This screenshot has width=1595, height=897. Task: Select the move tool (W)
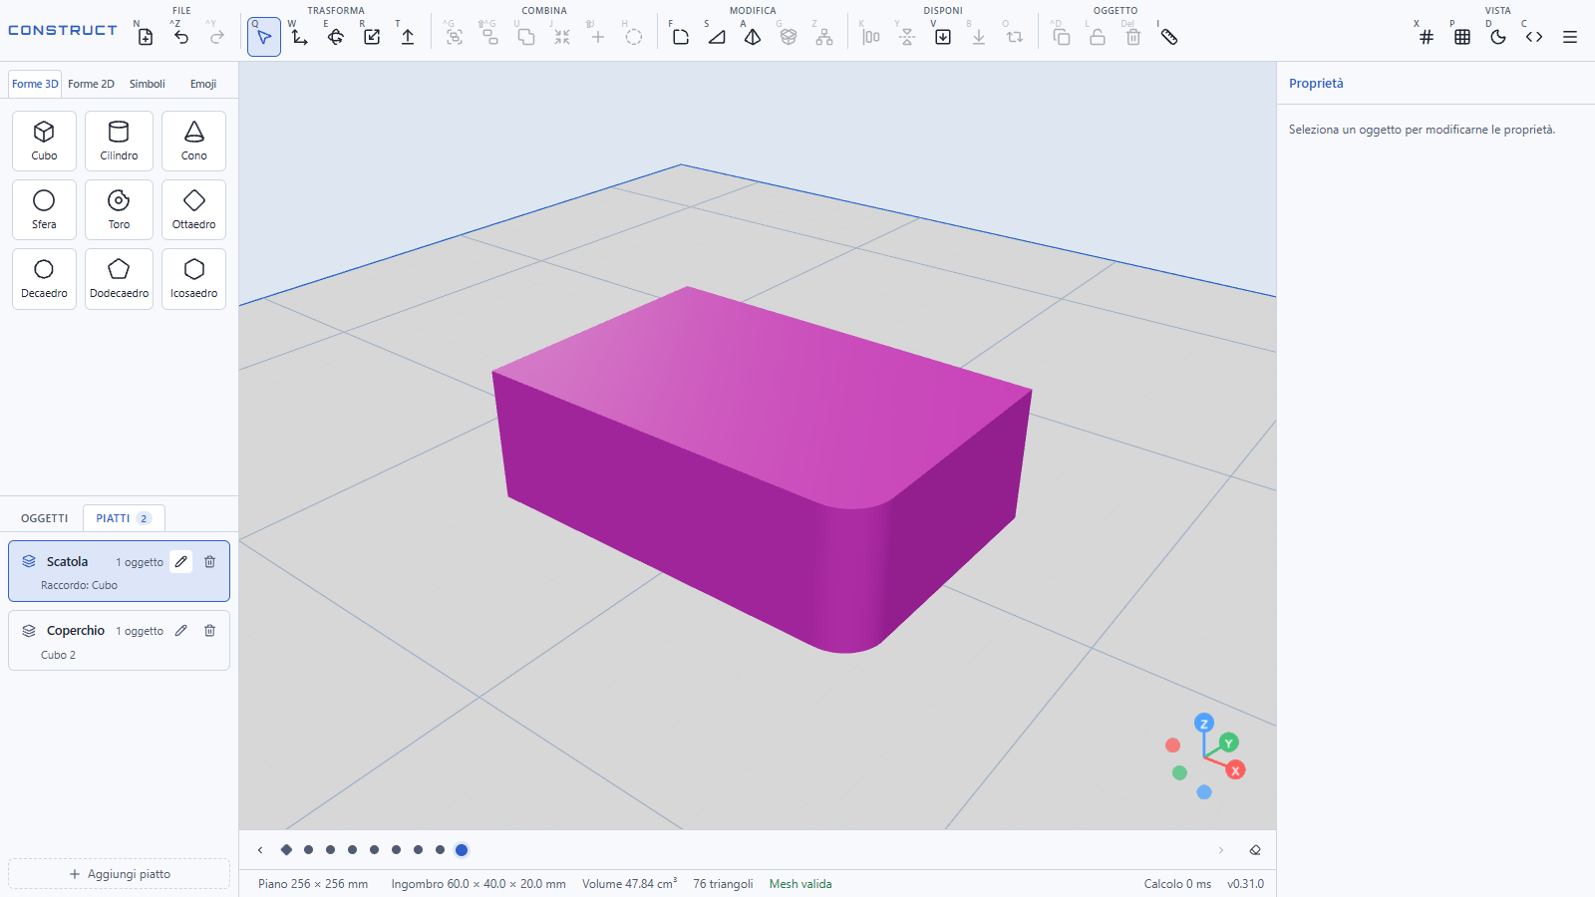coord(300,37)
